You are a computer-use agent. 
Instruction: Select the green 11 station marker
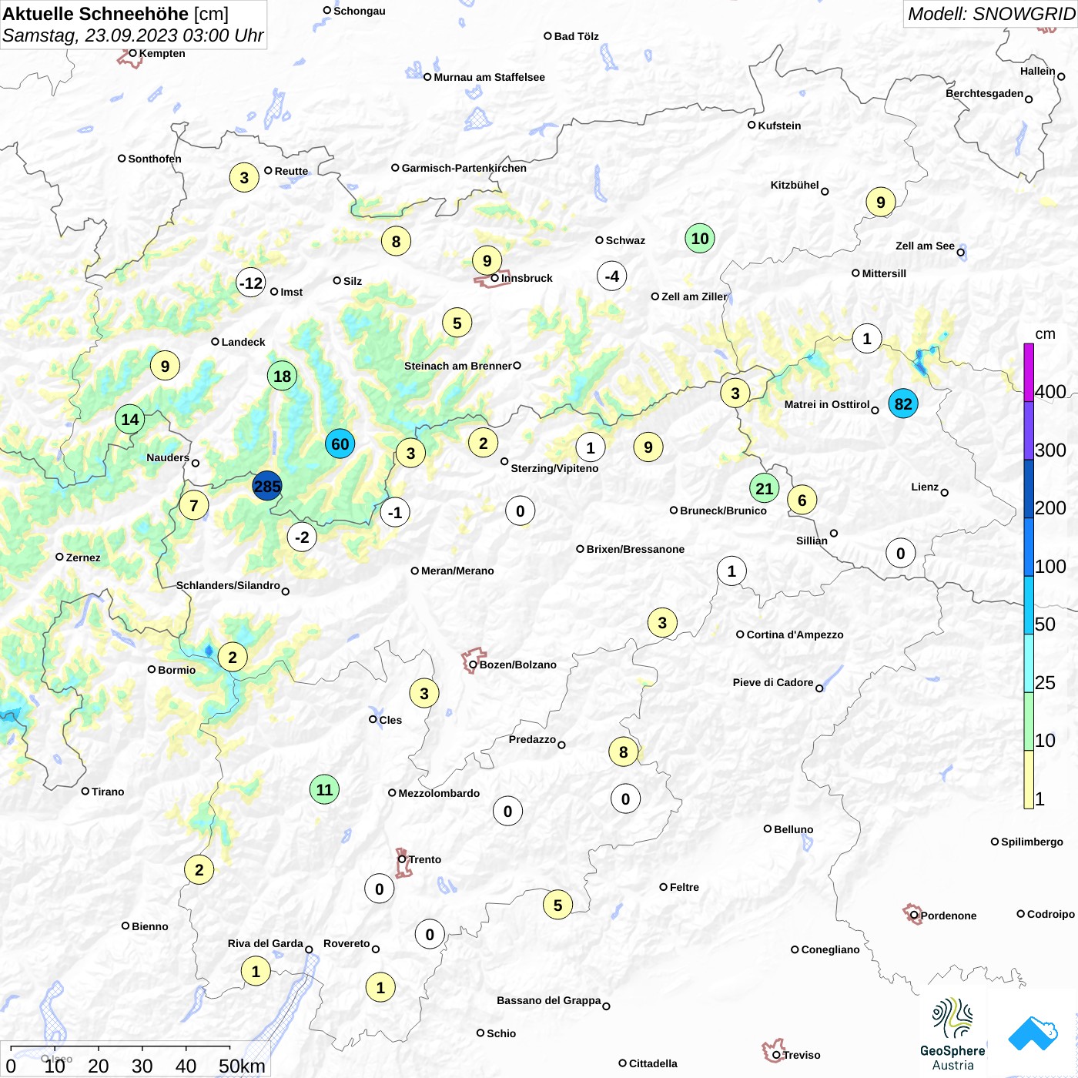coord(324,789)
